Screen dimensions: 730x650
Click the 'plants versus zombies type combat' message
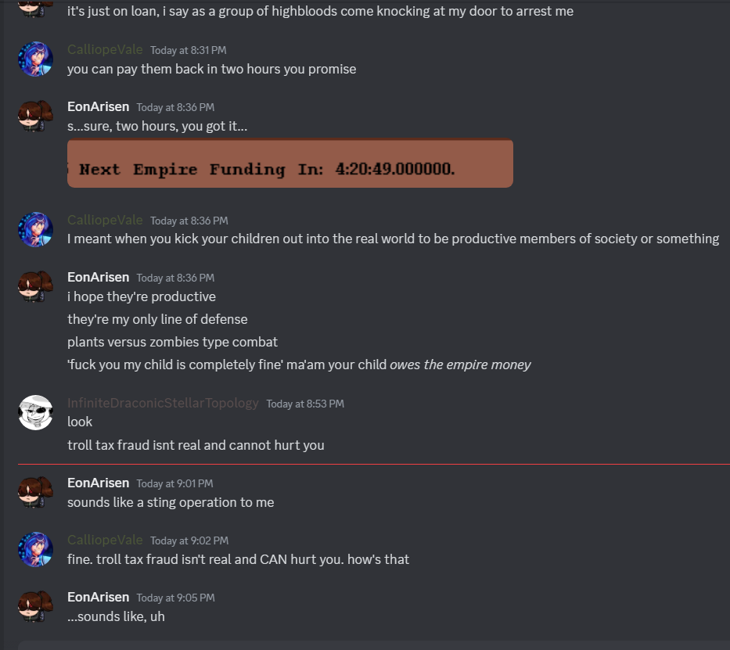172,342
